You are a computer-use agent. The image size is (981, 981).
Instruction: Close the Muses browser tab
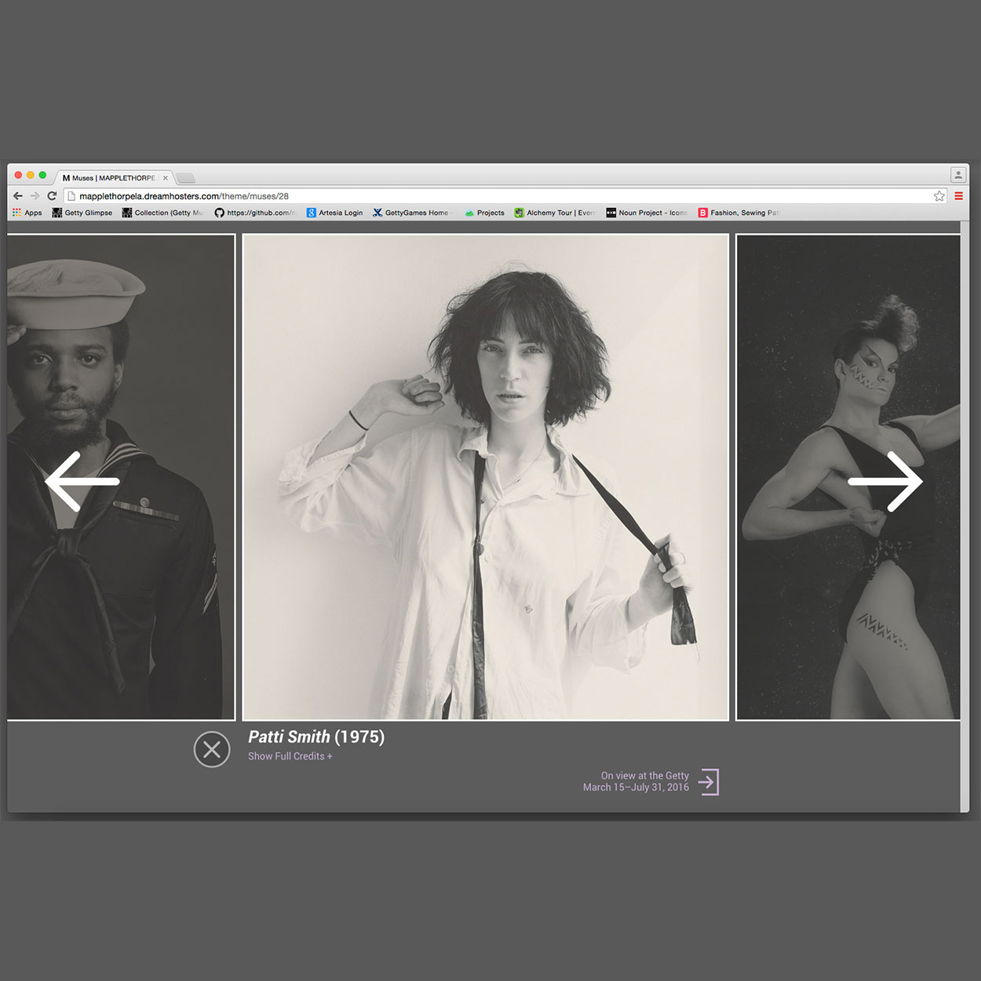pos(166,178)
